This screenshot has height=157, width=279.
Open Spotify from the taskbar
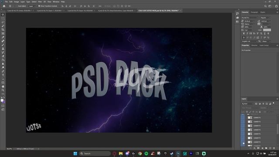(146, 154)
